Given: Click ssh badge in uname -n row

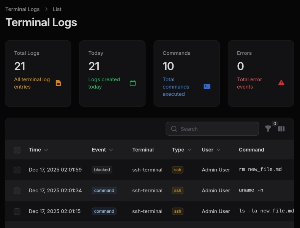Looking at the screenshot, I should (178, 190).
